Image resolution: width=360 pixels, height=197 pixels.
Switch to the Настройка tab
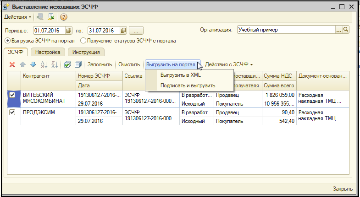tap(48, 52)
